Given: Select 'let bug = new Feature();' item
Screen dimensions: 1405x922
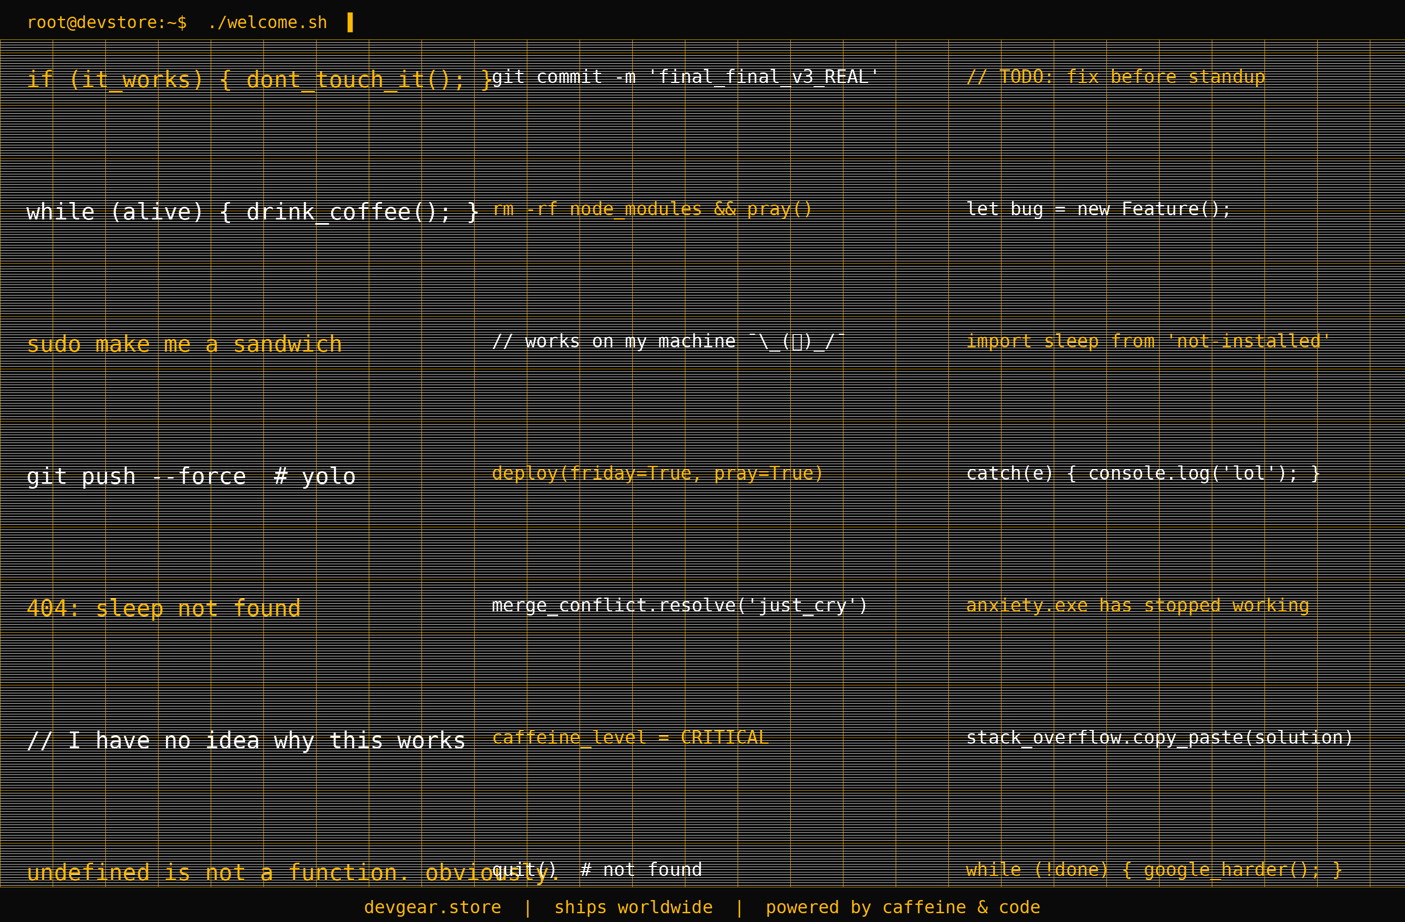Looking at the screenshot, I should 1098,209.
